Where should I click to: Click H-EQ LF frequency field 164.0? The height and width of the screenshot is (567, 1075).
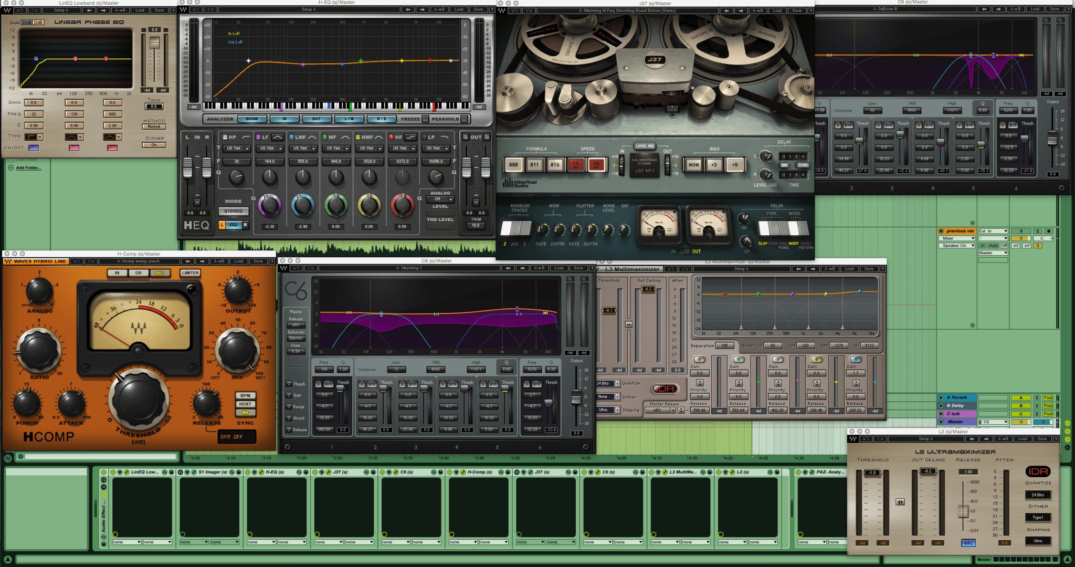point(270,162)
